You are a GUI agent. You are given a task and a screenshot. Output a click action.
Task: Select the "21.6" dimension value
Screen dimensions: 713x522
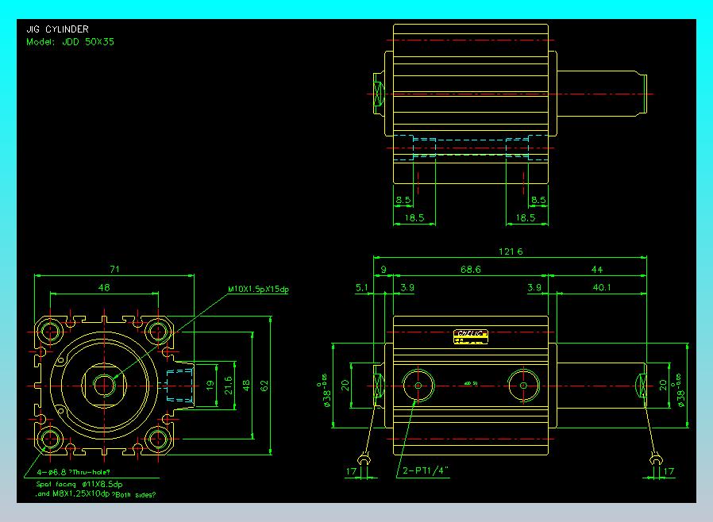click(228, 386)
